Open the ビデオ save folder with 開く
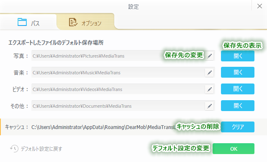 tap(238, 89)
